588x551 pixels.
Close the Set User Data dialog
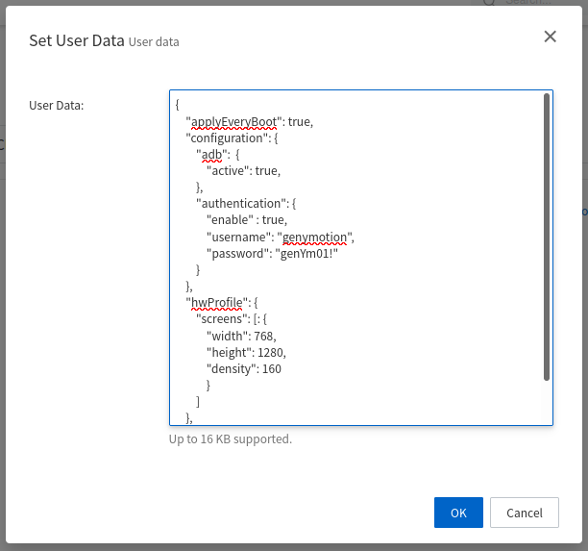pyautogui.click(x=550, y=37)
